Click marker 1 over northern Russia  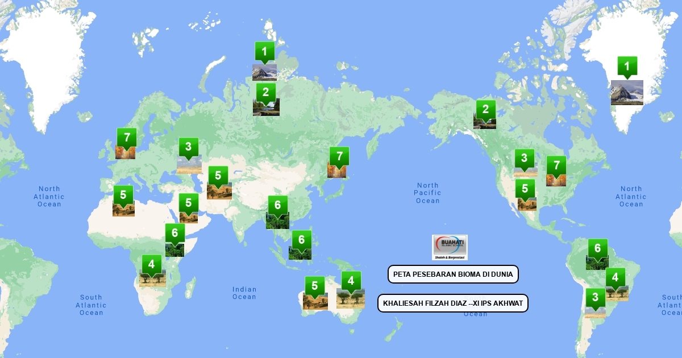264,52
